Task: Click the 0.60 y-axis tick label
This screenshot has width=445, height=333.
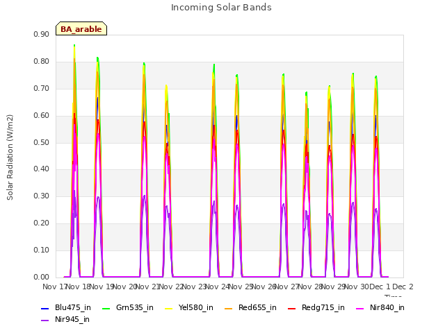Action: (42, 116)
